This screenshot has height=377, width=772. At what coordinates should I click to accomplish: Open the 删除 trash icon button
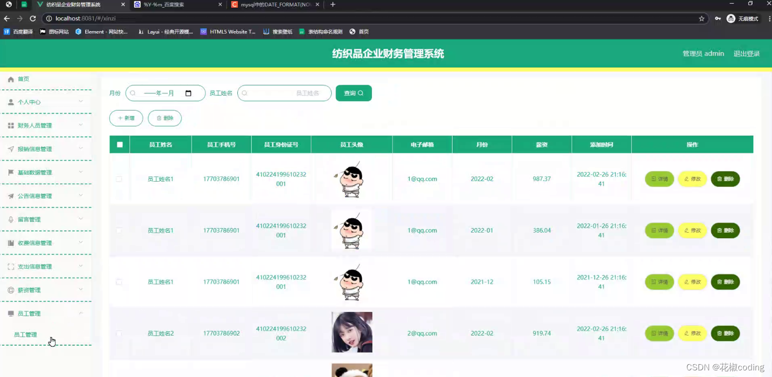tap(164, 118)
